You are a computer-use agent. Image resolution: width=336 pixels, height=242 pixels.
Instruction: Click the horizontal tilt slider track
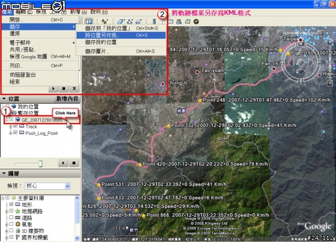tap(300, 33)
